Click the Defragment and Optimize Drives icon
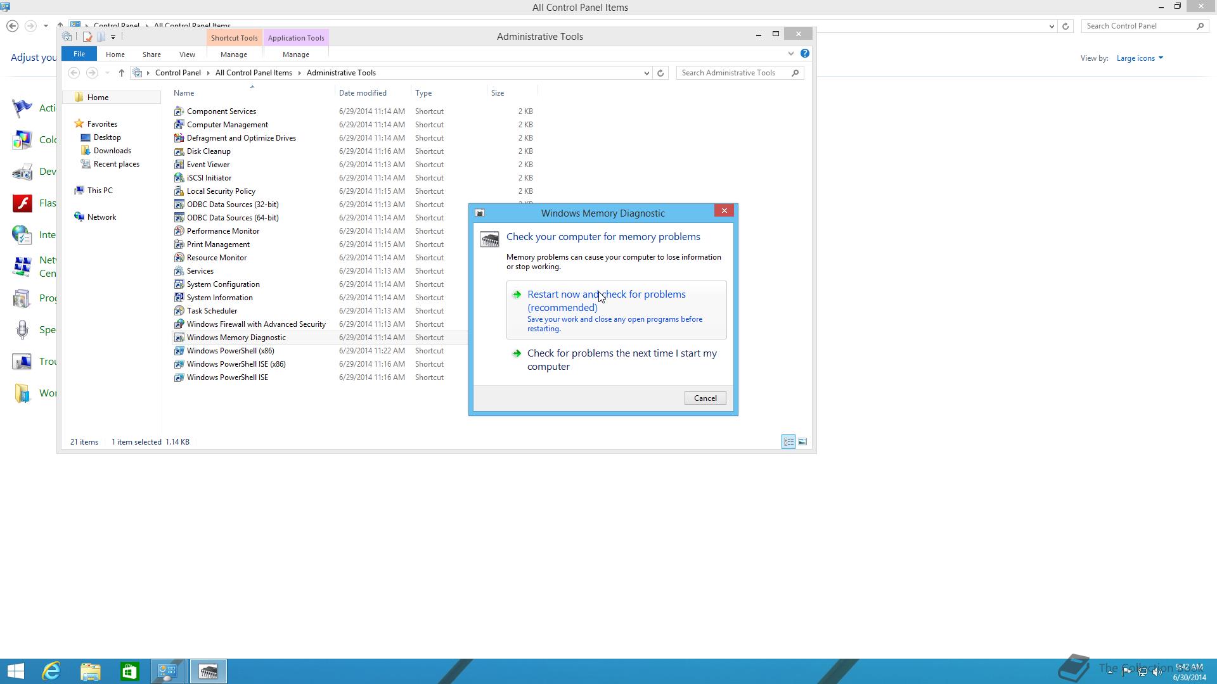 179,138
